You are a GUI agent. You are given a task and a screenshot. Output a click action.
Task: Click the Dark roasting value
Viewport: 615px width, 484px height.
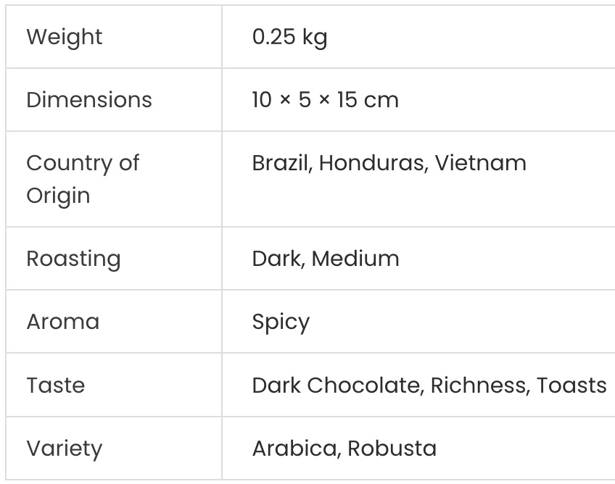pos(277,259)
